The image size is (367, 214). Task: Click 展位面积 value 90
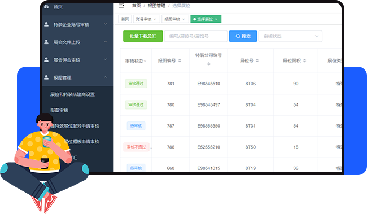(296, 84)
